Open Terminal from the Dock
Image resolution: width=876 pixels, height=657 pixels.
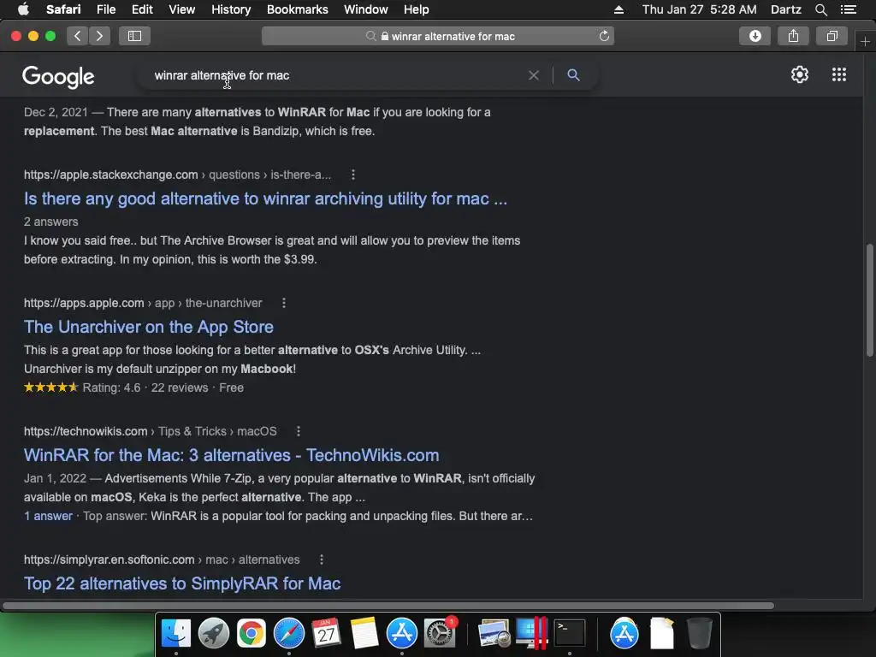569,634
